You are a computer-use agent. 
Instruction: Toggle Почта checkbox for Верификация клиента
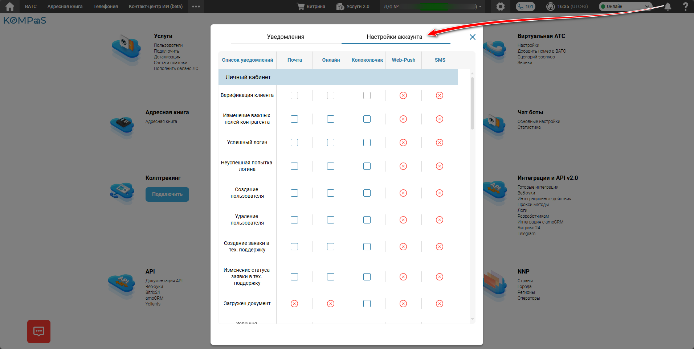click(x=294, y=95)
